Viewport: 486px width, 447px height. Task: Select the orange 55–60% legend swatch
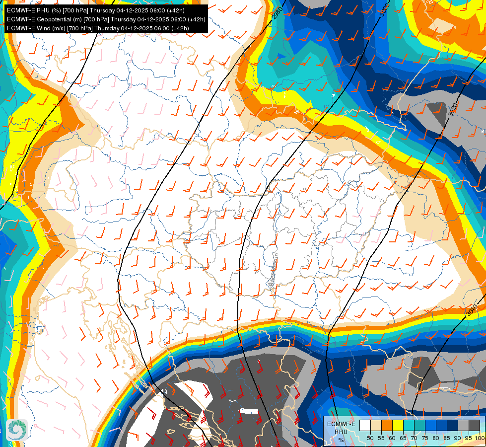pos(387,426)
